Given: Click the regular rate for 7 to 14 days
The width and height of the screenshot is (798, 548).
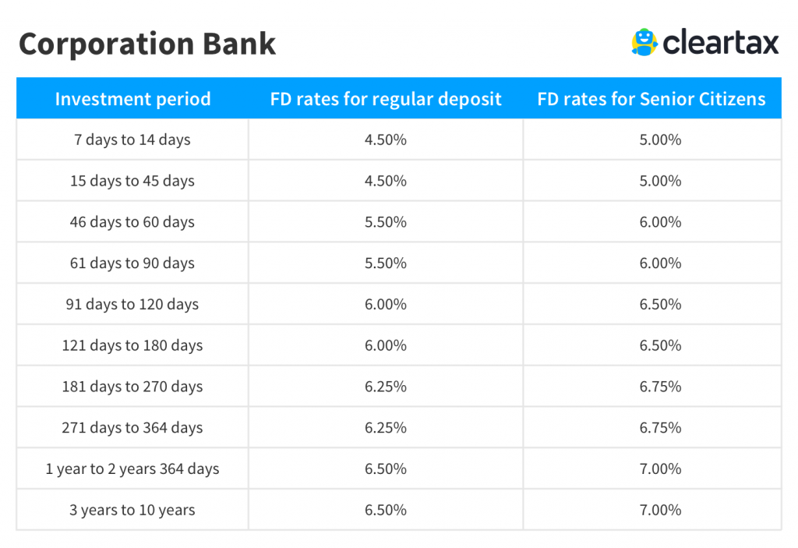Looking at the screenshot, I should (386, 140).
